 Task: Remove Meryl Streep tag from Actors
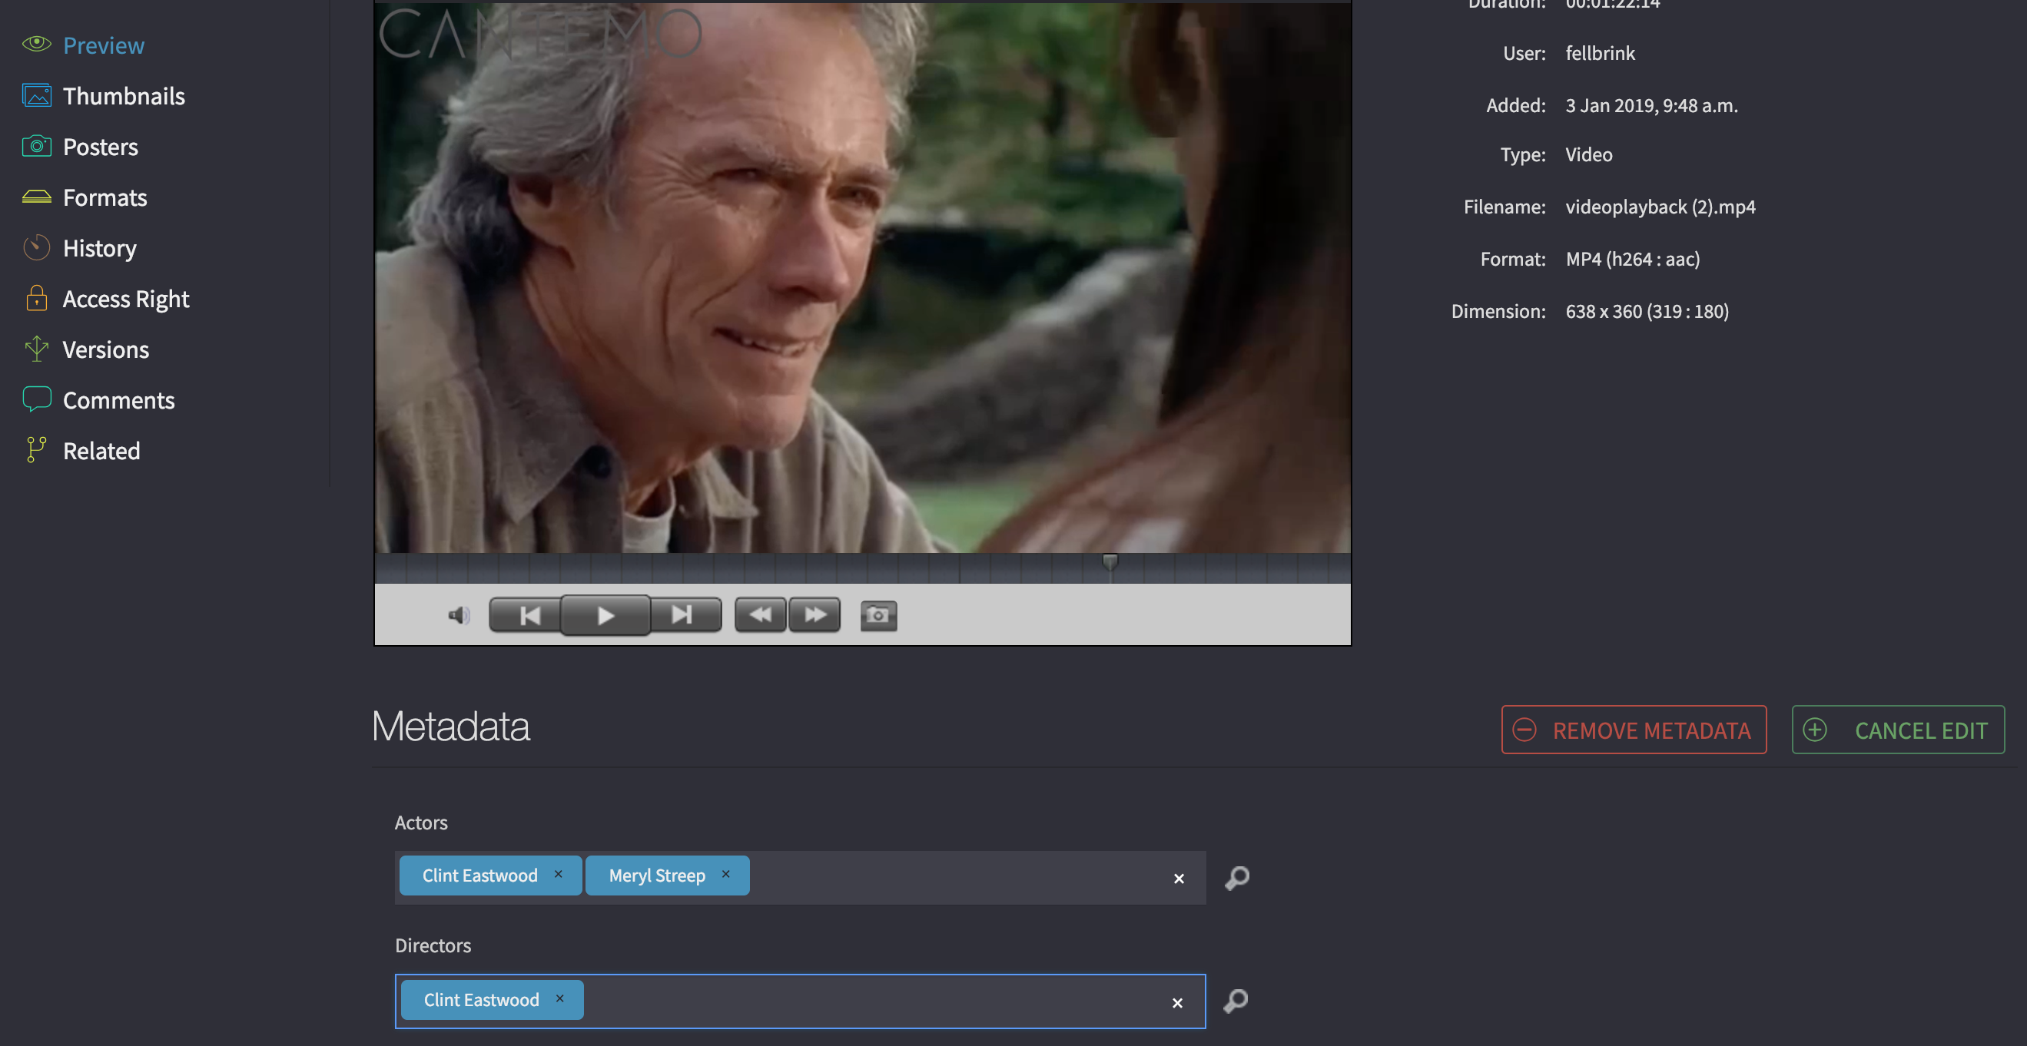coord(725,874)
